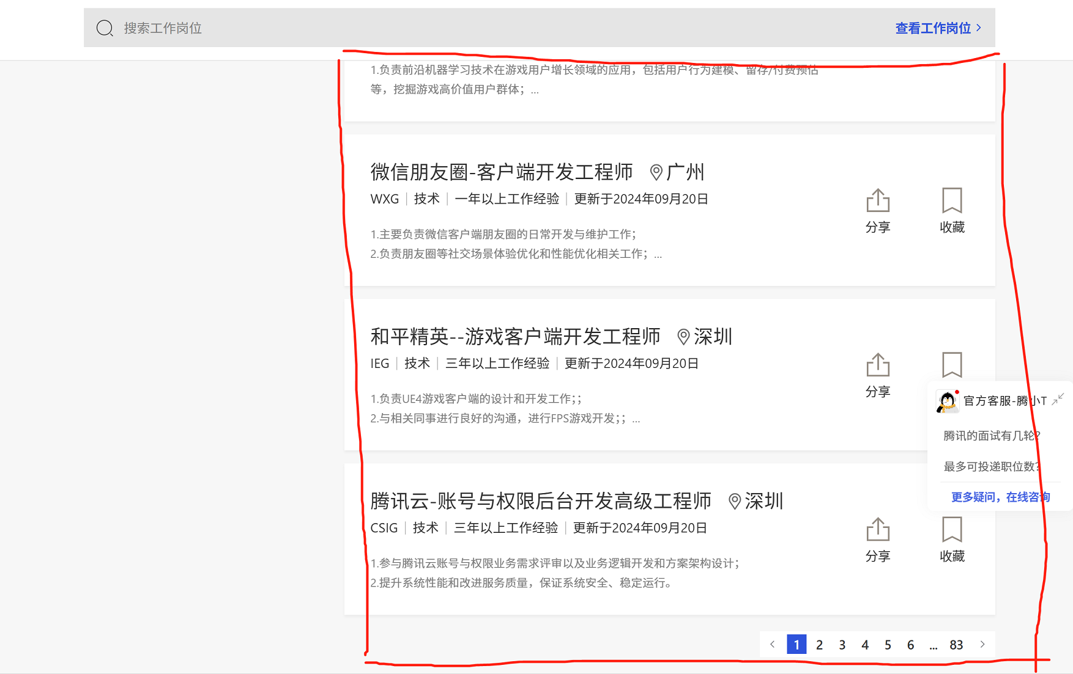Click the pagination ellipsis
This screenshot has height=674, width=1073.
tap(934, 645)
